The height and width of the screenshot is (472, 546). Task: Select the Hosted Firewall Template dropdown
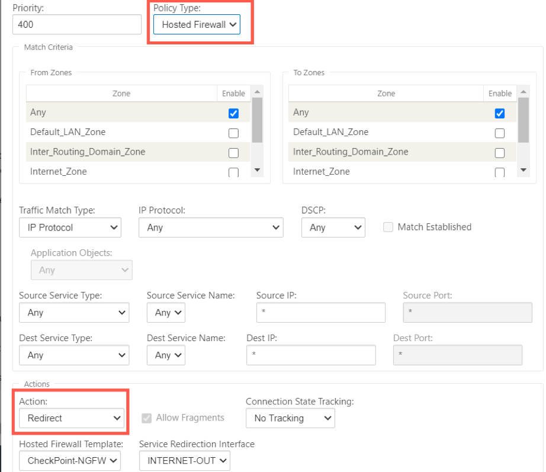[x=70, y=461]
